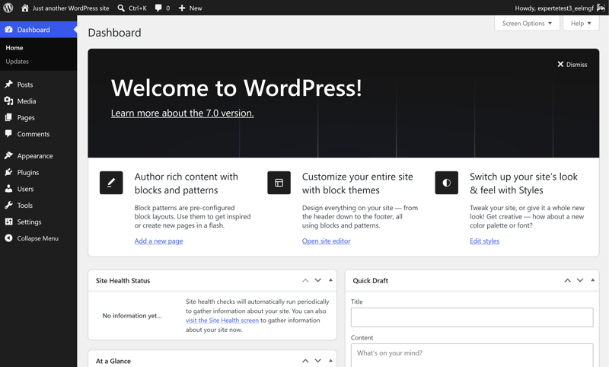Click the Welcome to WordPress! heading
The width and height of the screenshot is (609, 367).
point(237,88)
